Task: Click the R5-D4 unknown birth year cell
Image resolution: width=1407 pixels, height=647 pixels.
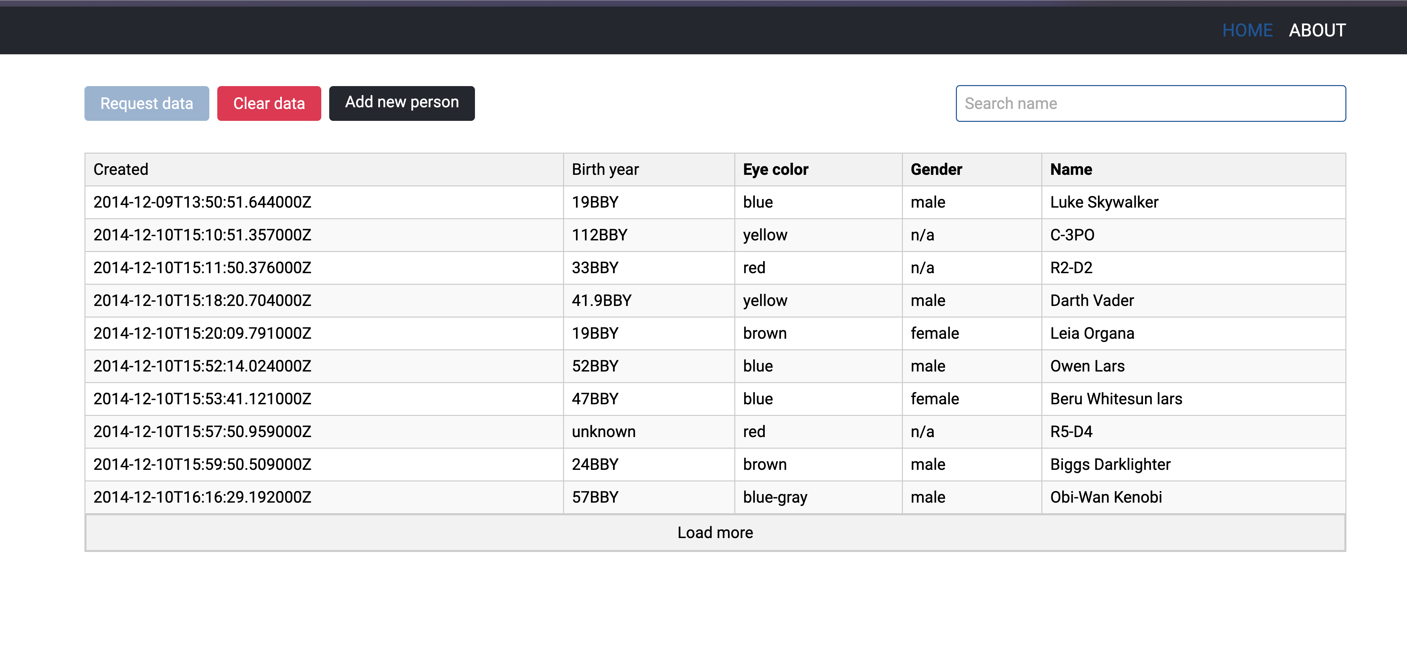Action: pyautogui.click(x=603, y=431)
